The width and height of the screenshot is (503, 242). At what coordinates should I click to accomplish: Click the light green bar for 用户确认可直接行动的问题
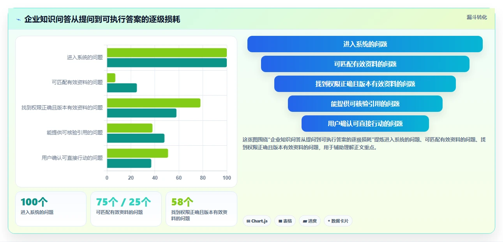point(138,153)
